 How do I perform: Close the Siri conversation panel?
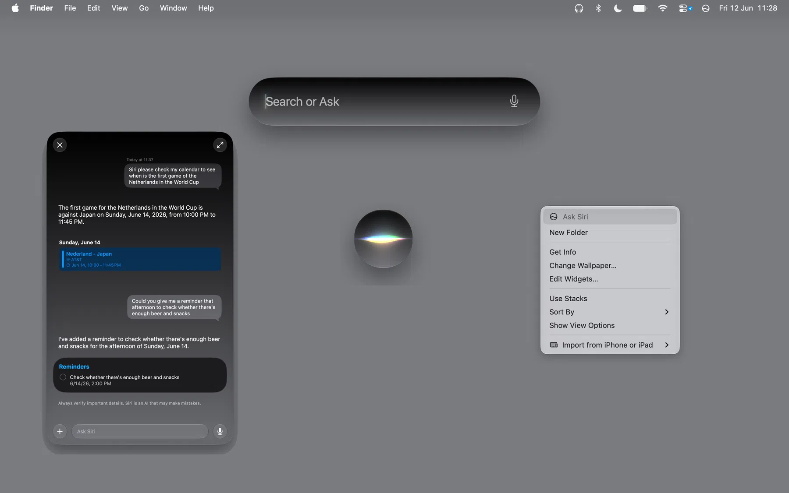pyautogui.click(x=60, y=145)
